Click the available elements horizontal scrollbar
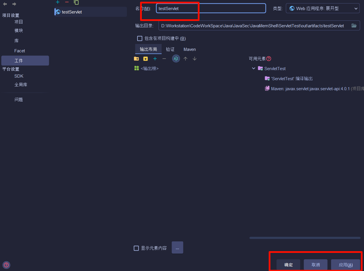 tap(305, 238)
